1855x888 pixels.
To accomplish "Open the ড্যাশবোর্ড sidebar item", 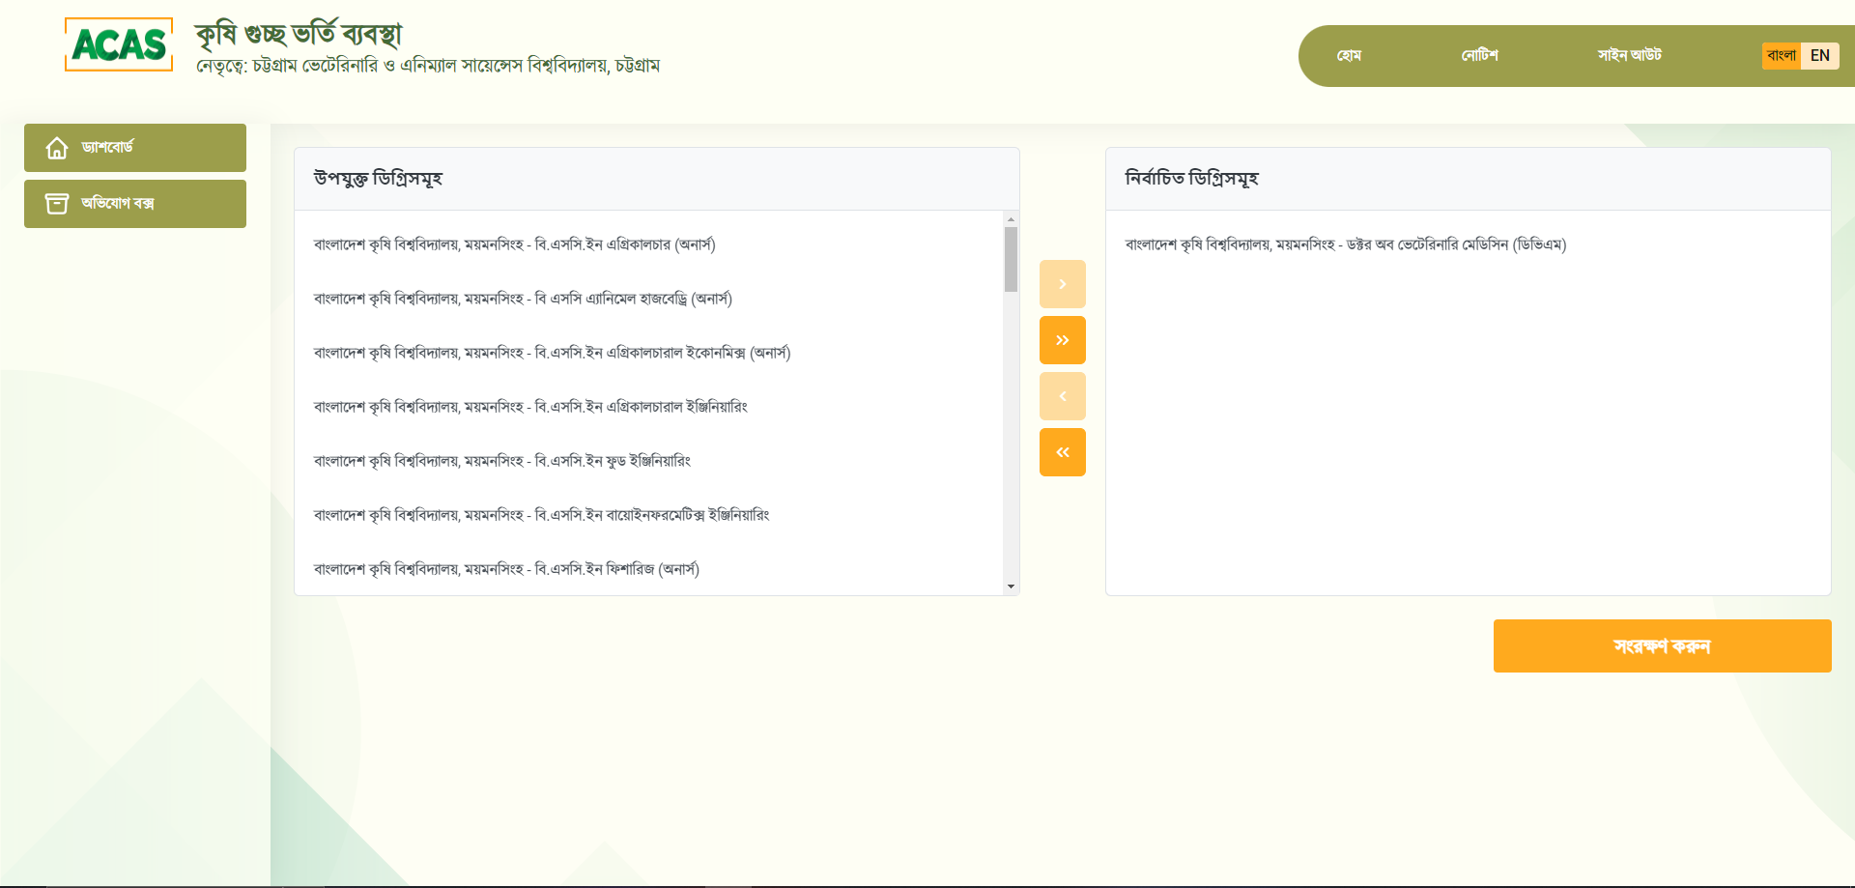I will pyautogui.click(x=135, y=148).
